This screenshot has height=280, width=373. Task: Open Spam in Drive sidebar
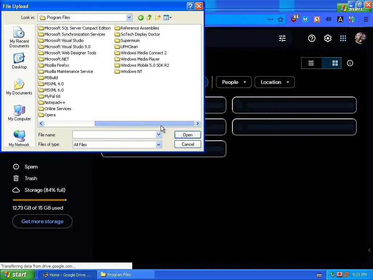25,167
